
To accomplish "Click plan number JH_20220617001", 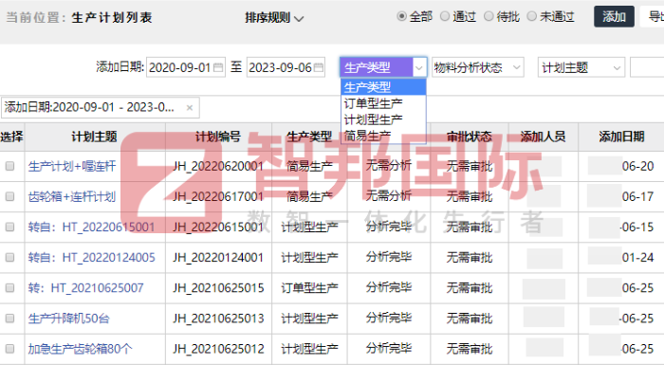I will coord(218,196).
